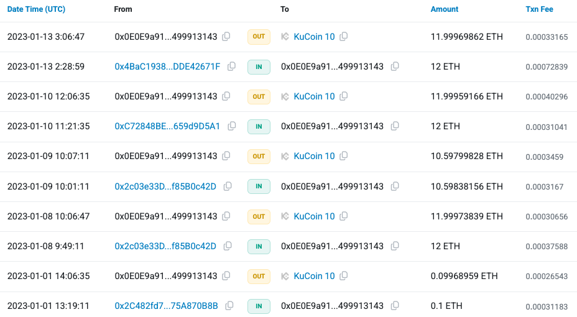Click the Date Time (UTC) column header
The image size is (577, 317).
click(36, 9)
